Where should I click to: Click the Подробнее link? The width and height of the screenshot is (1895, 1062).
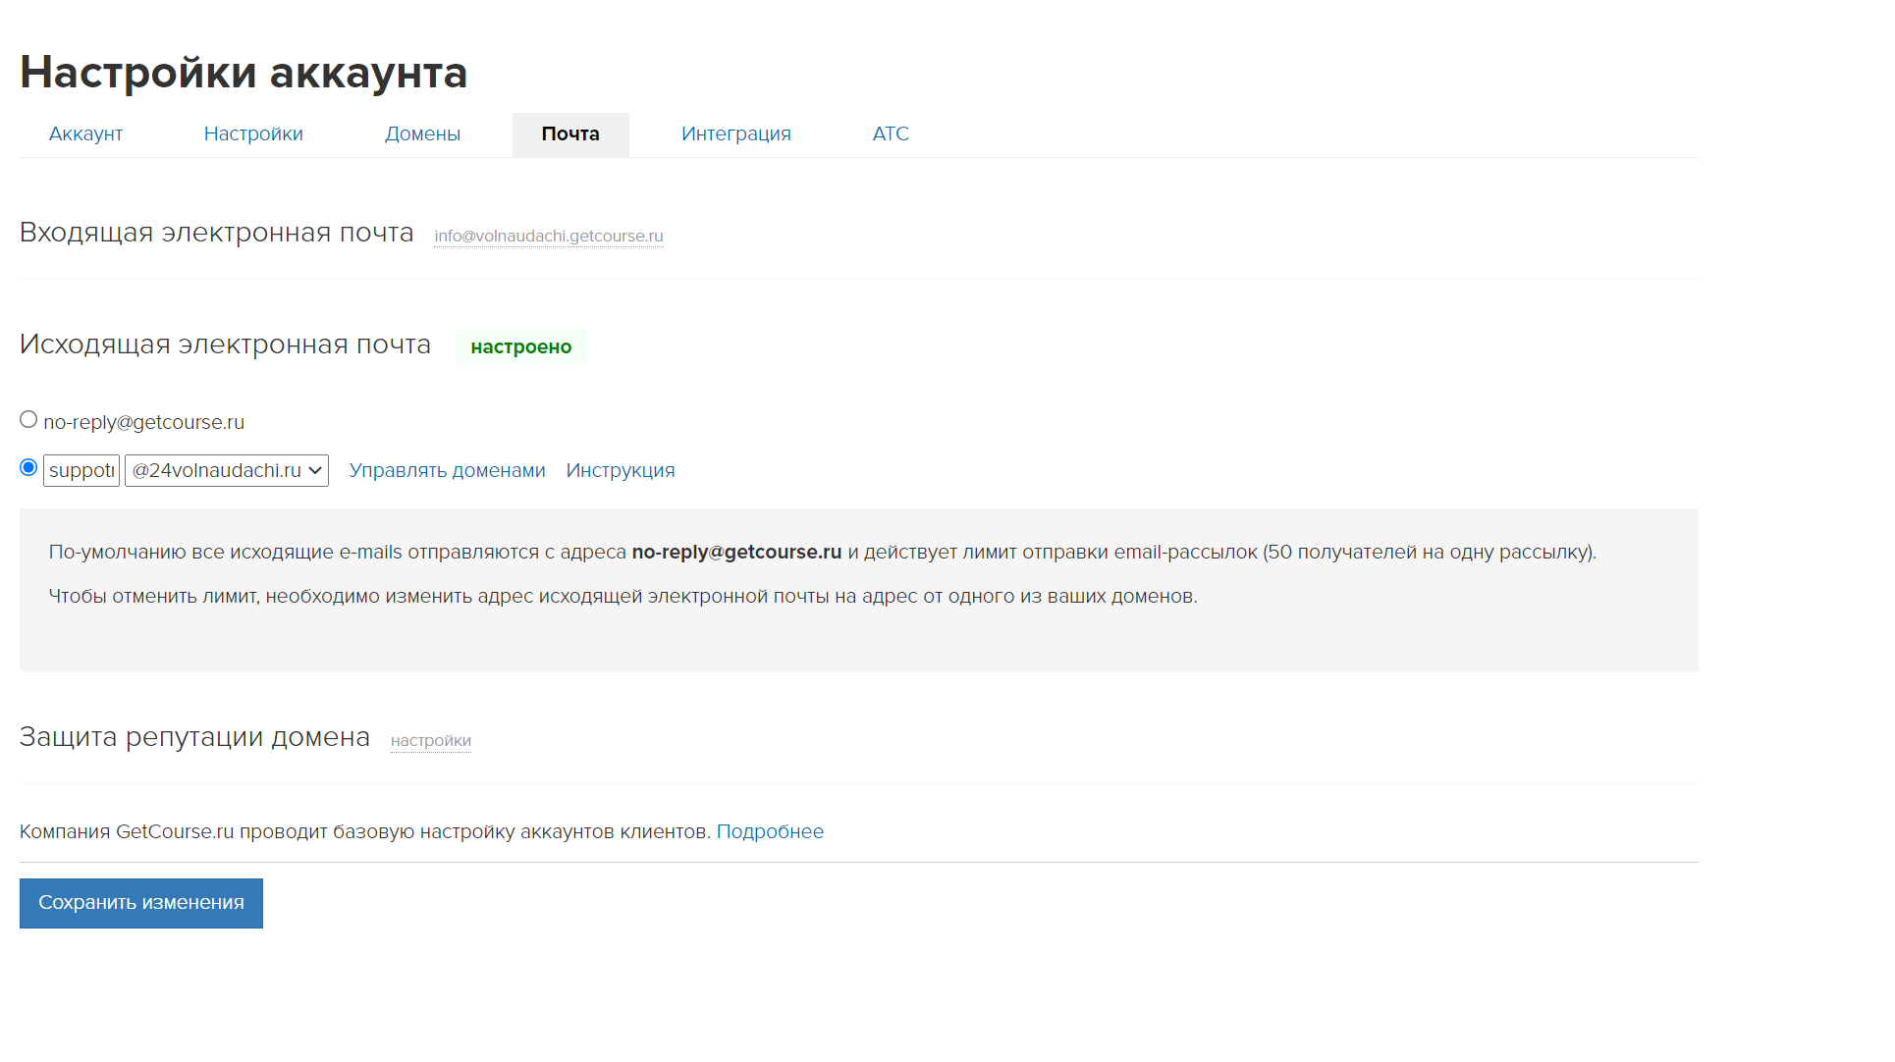point(769,832)
